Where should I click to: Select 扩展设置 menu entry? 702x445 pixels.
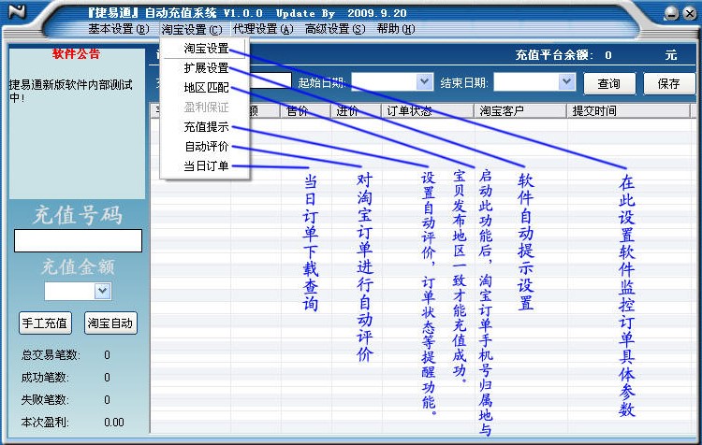pos(206,68)
